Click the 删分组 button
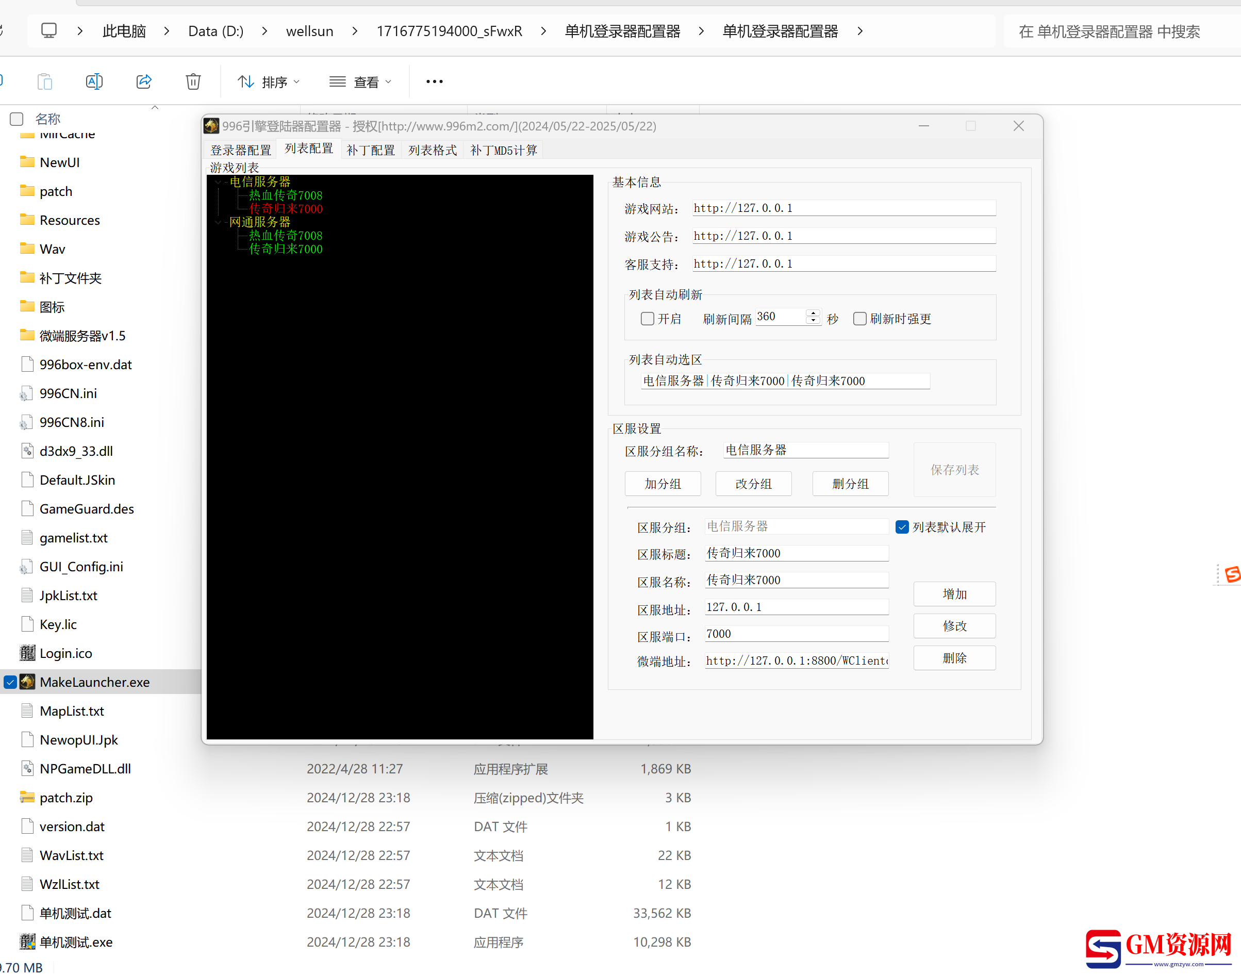This screenshot has height=975, width=1241. click(851, 484)
